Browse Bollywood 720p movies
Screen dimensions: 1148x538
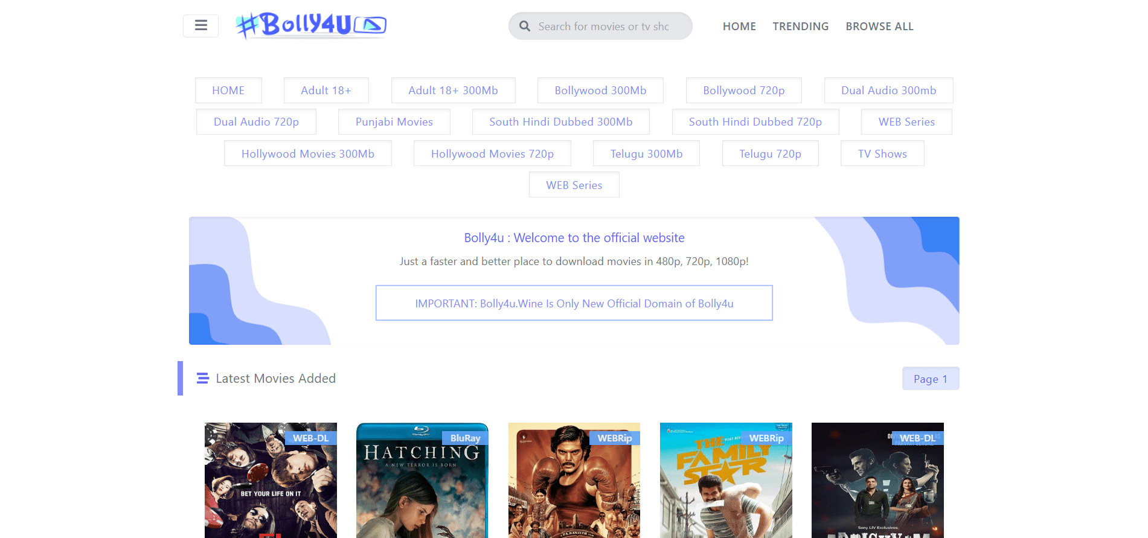[743, 90]
